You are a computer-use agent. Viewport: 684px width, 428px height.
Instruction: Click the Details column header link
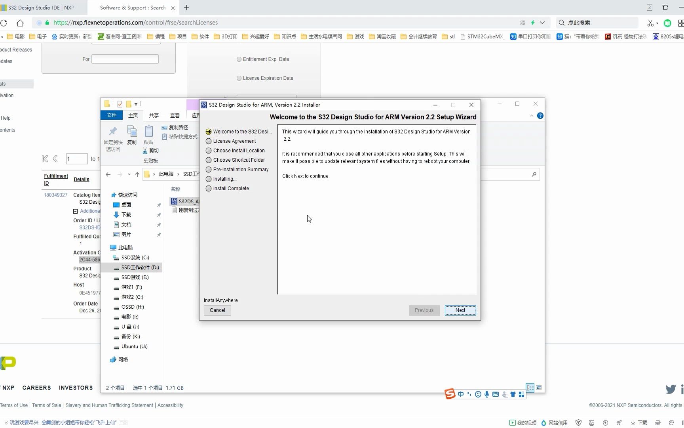coord(82,180)
